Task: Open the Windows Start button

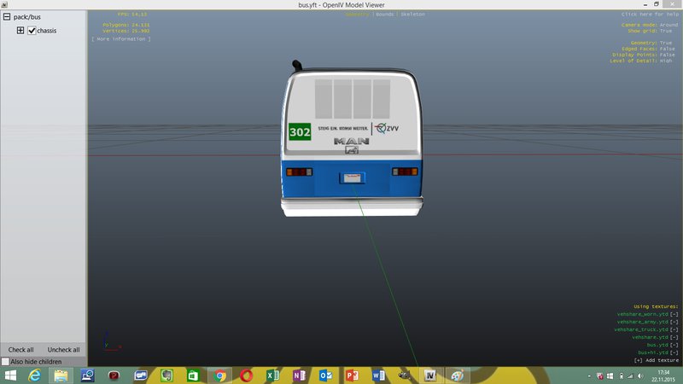Action: tap(10, 375)
